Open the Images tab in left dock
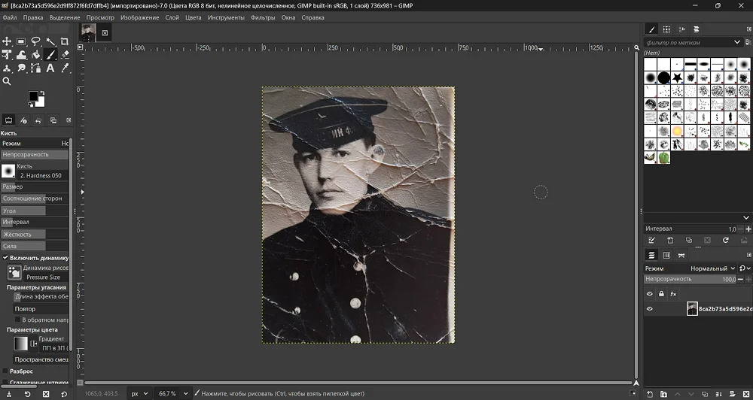The height and width of the screenshot is (400, 753). pos(53,120)
